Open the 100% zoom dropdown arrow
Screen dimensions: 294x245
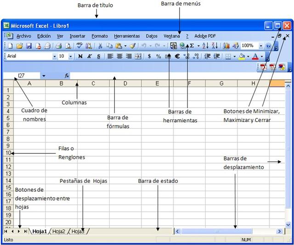(x=261, y=46)
